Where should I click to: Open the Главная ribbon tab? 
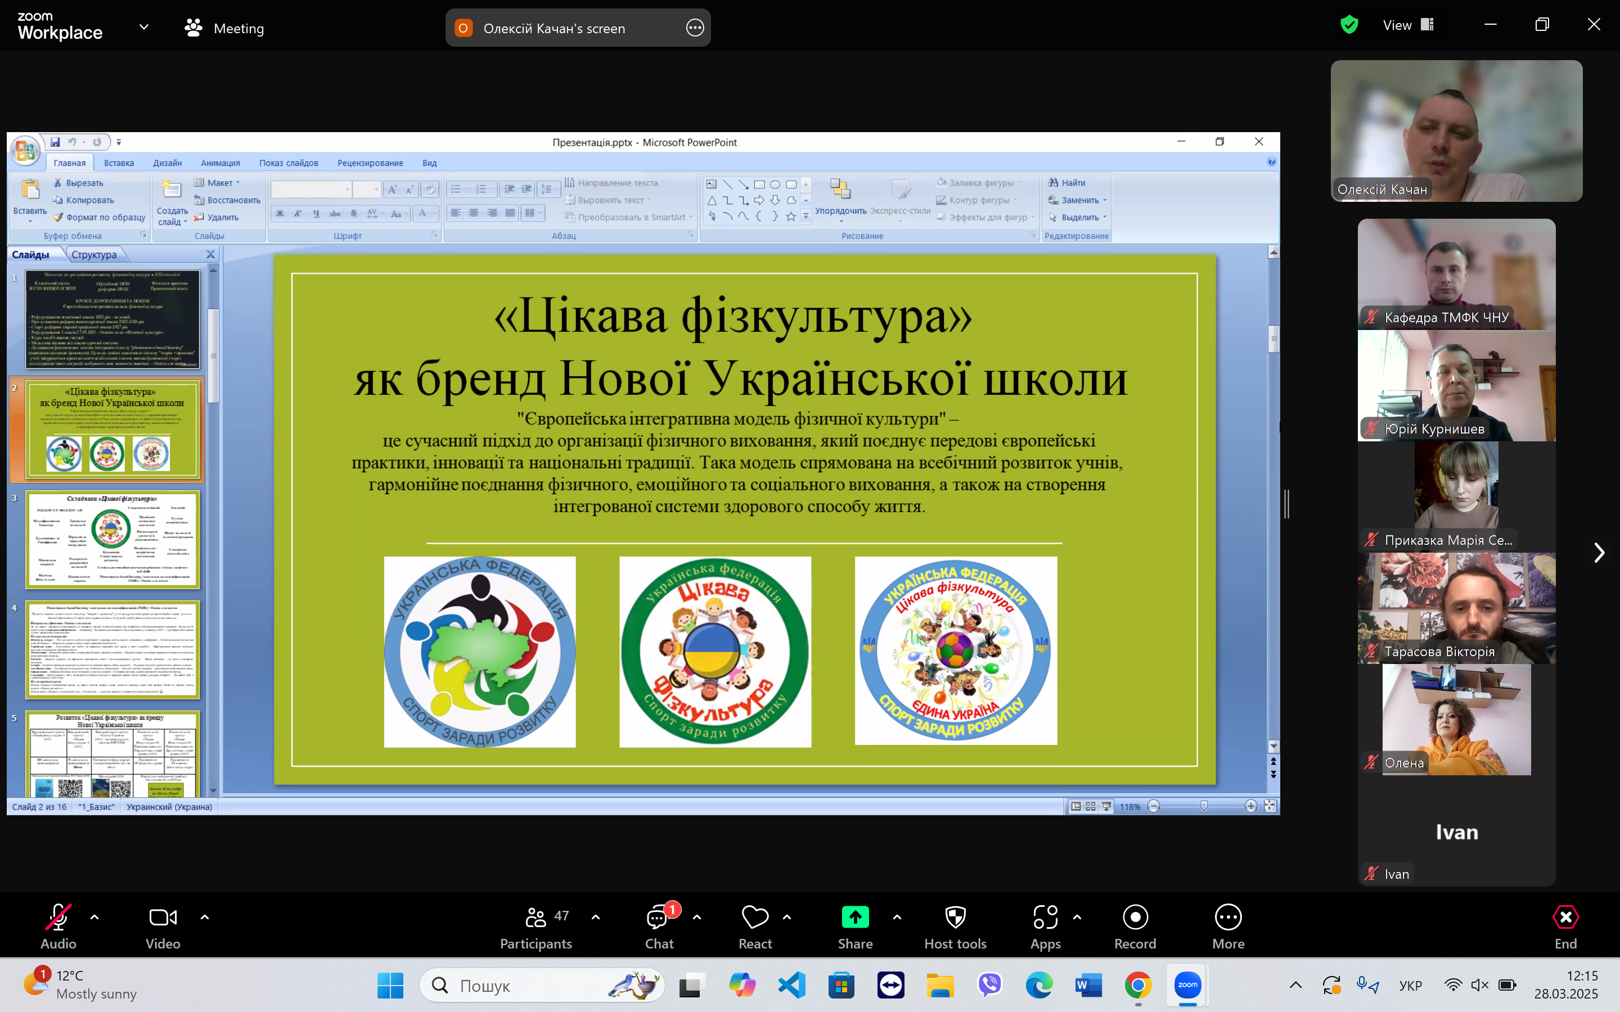click(70, 162)
